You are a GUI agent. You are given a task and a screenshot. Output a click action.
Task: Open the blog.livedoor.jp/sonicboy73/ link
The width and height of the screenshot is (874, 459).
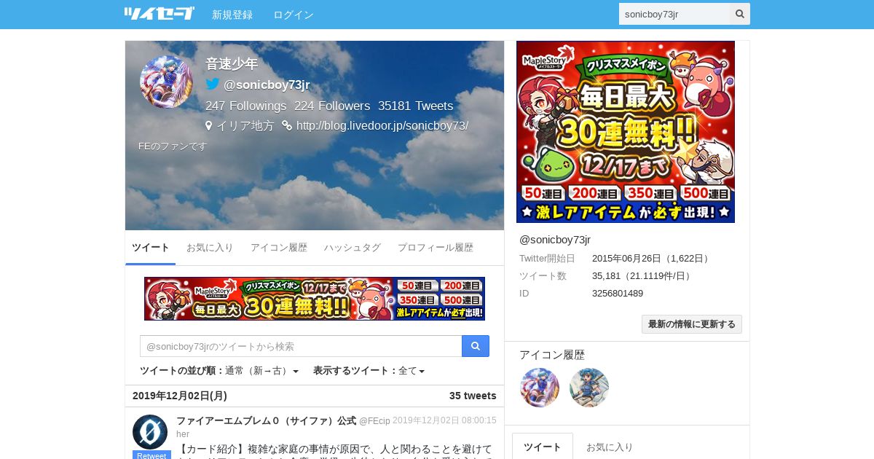(x=382, y=125)
